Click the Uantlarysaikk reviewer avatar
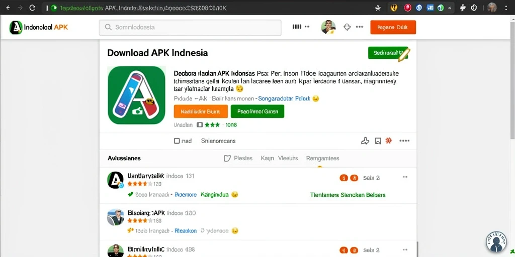The height and width of the screenshot is (257, 515). [x=116, y=180]
